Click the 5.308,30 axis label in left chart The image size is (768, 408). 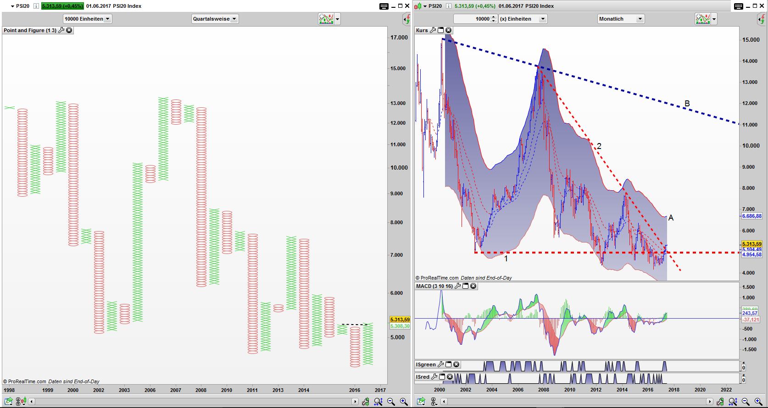400,326
